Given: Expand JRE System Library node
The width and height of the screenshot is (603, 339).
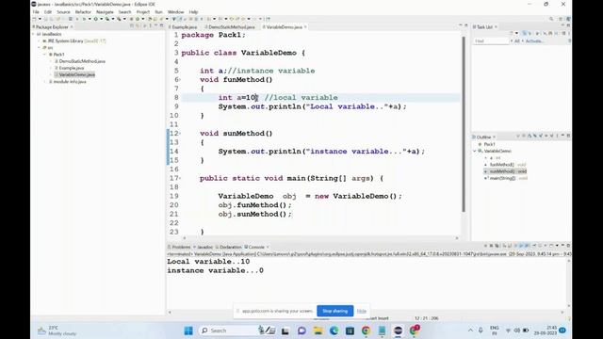Looking at the screenshot, I should tap(40, 40).
